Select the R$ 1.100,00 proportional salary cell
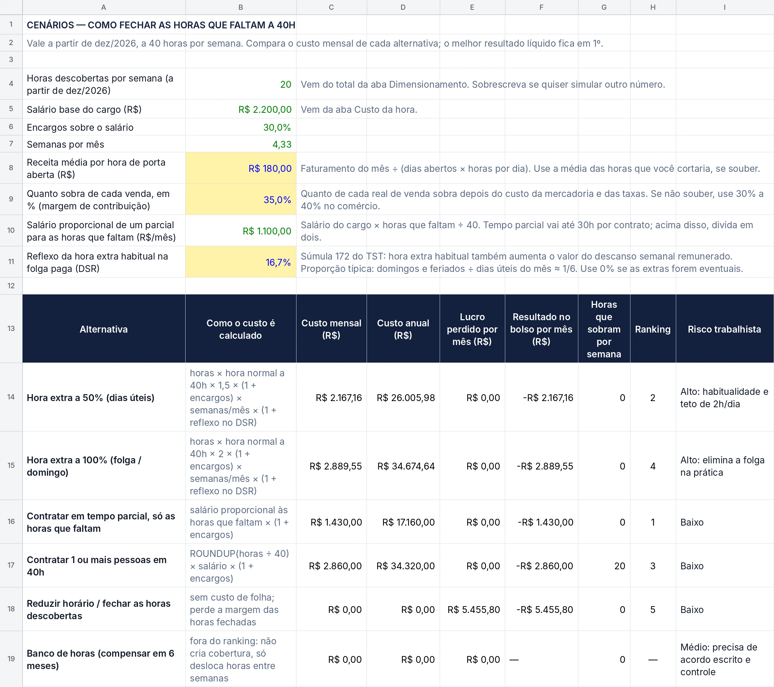The height and width of the screenshot is (687, 774). pyautogui.click(x=241, y=231)
